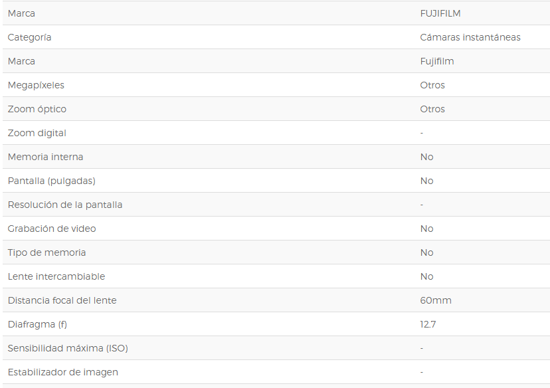Select Estabilizador de imagen label
This screenshot has height=388, width=550.
click(x=63, y=372)
